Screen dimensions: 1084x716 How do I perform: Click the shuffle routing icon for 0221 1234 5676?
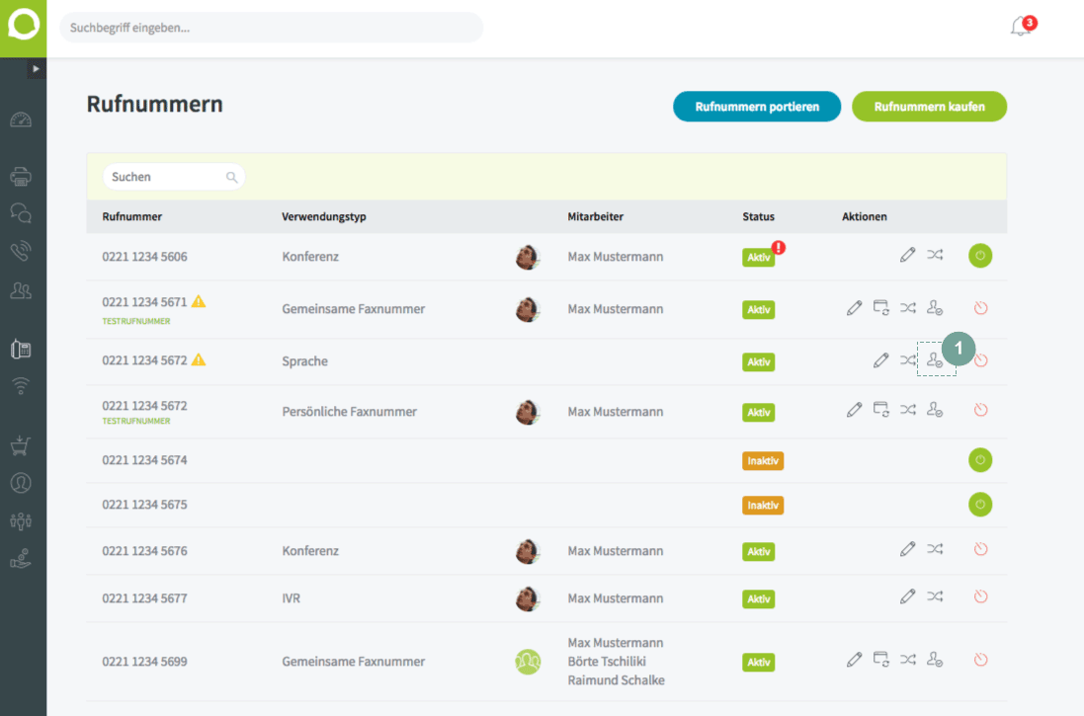[935, 549]
